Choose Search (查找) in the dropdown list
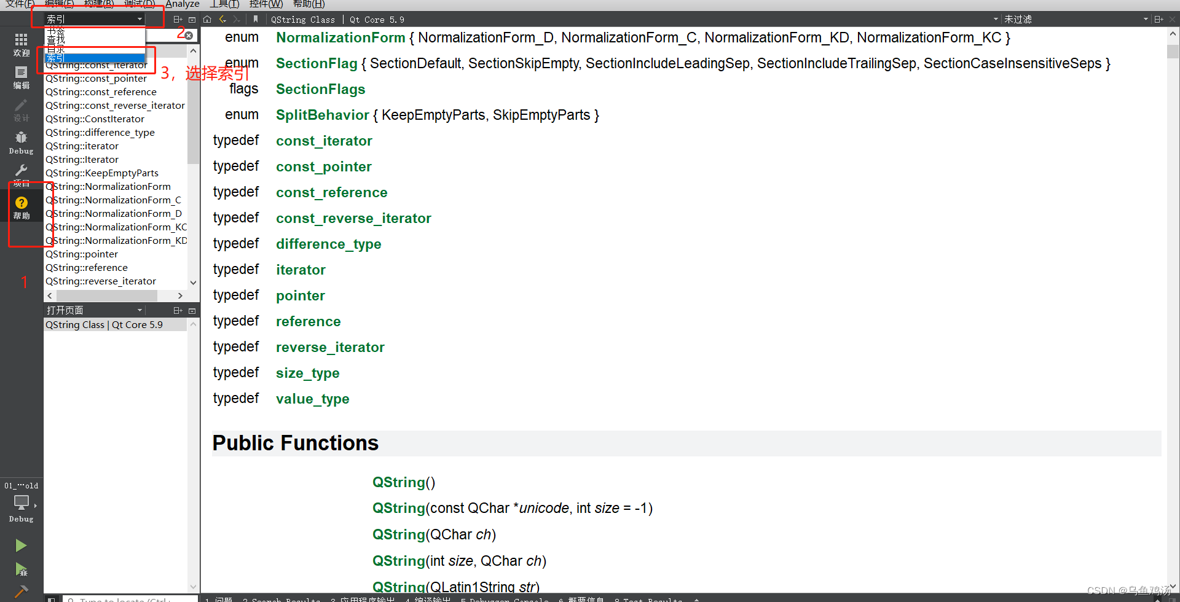This screenshot has width=1180, height=602. [95, 39]
